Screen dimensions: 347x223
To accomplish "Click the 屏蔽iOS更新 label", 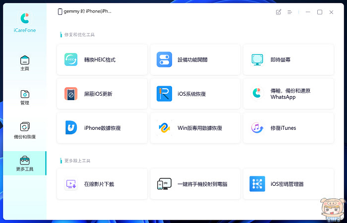I will pyautogui.click(x=98, y=94).
